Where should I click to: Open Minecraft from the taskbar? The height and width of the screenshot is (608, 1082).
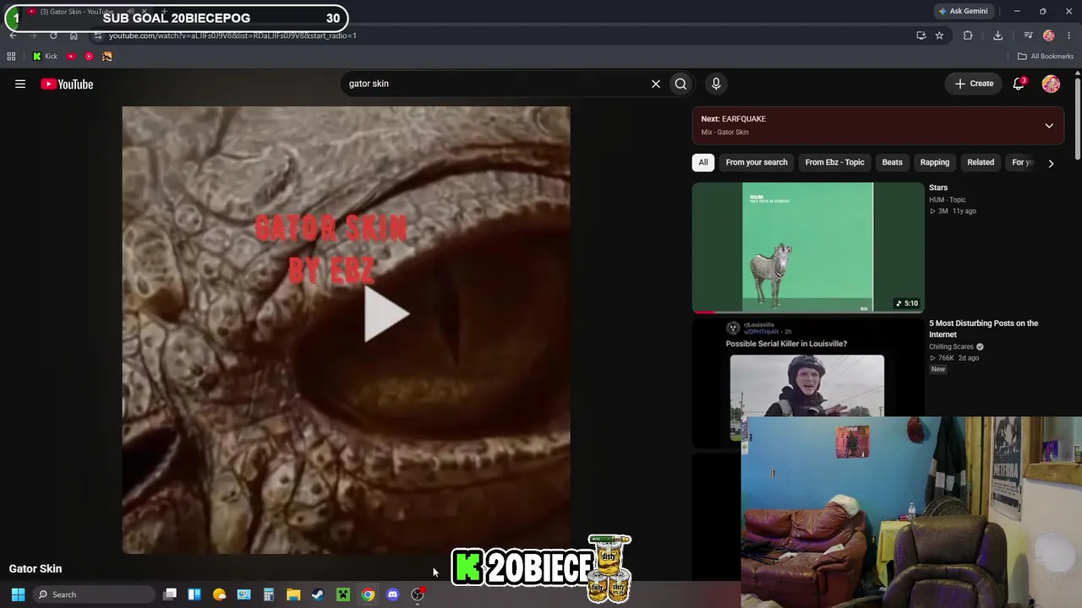[x=343, y=594]
